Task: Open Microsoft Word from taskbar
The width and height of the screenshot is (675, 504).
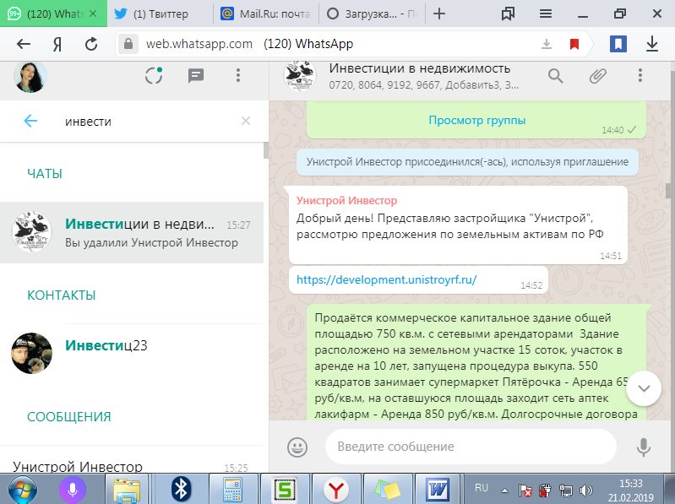Action: [438, 490]
